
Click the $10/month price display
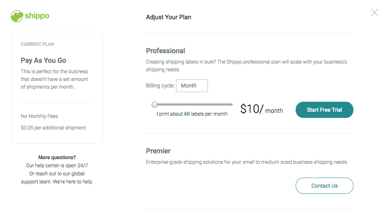point(261,109)
